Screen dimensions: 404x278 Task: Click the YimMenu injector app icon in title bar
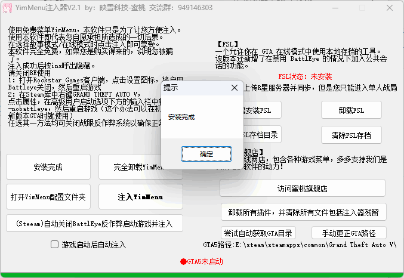[7, 8]
